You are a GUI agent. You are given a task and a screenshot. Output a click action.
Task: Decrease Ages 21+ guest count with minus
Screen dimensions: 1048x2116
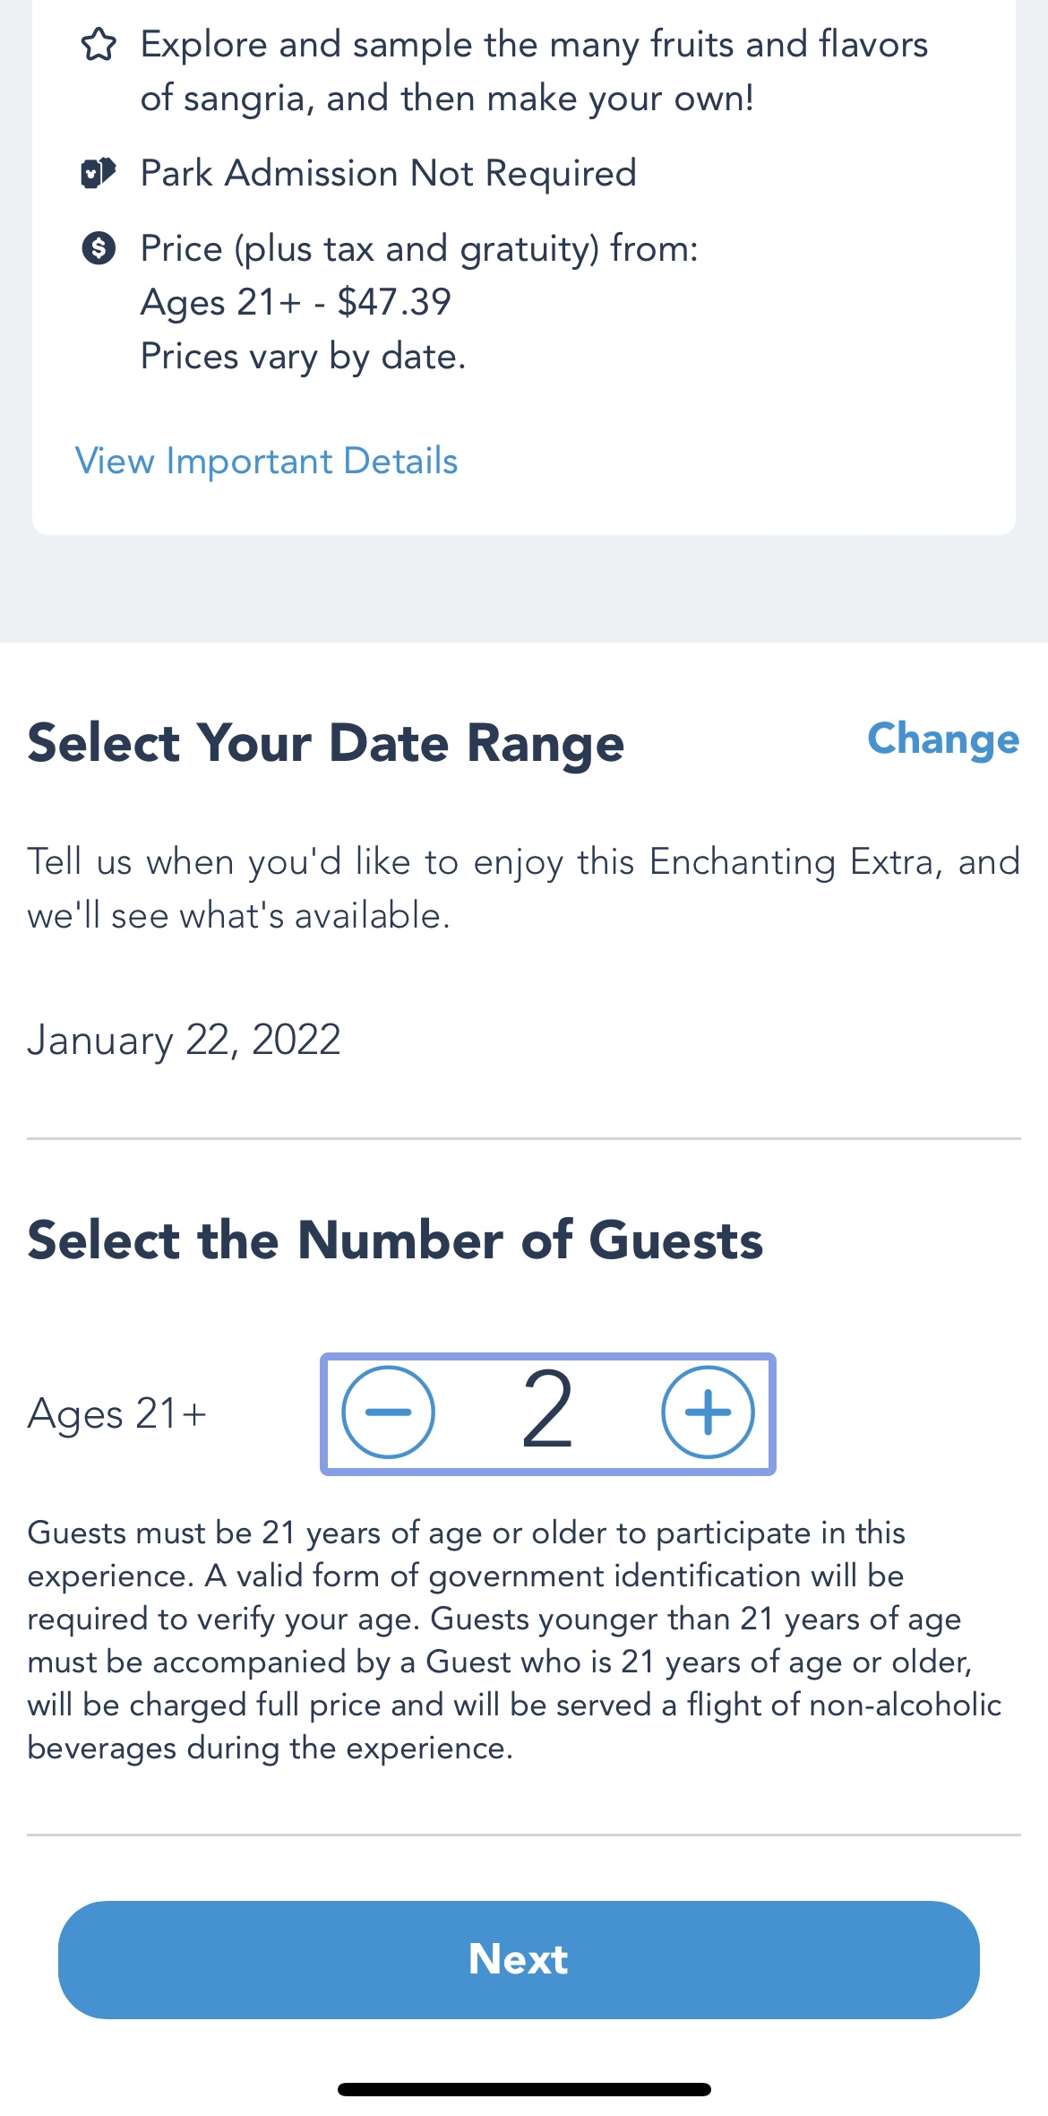click(389, 1412)
